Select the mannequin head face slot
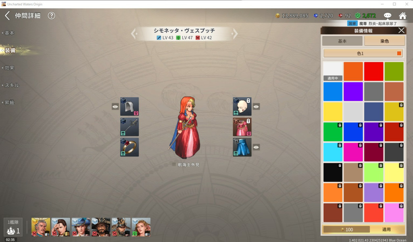The width and height of the screenshot is (413, 242). click(242, 107)
